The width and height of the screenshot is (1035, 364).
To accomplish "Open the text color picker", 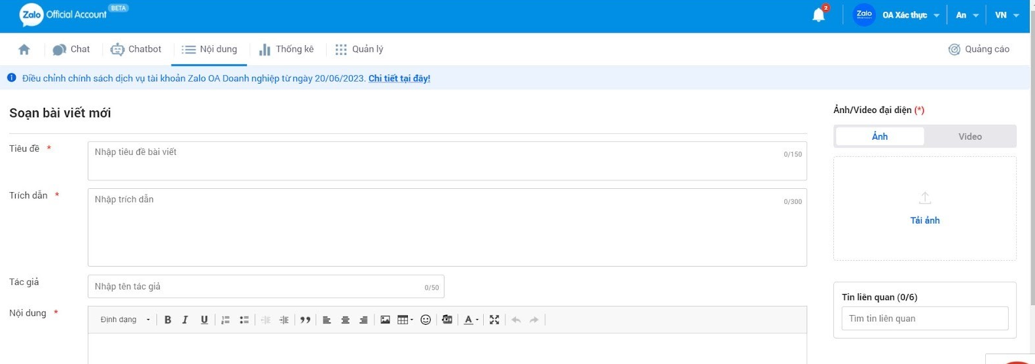I will click(x=471, y=320).
